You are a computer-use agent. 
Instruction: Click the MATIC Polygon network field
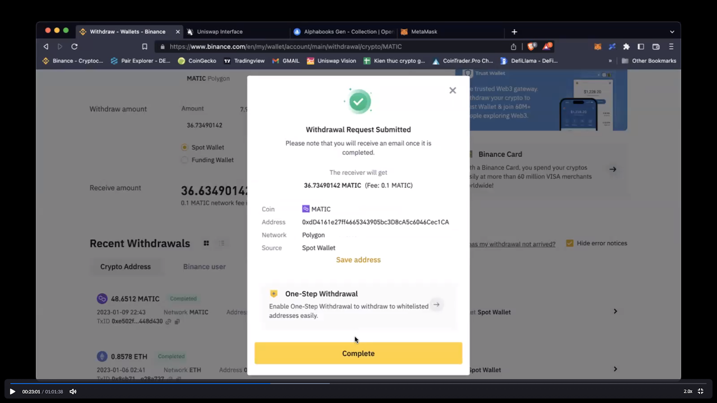point(208,78)
